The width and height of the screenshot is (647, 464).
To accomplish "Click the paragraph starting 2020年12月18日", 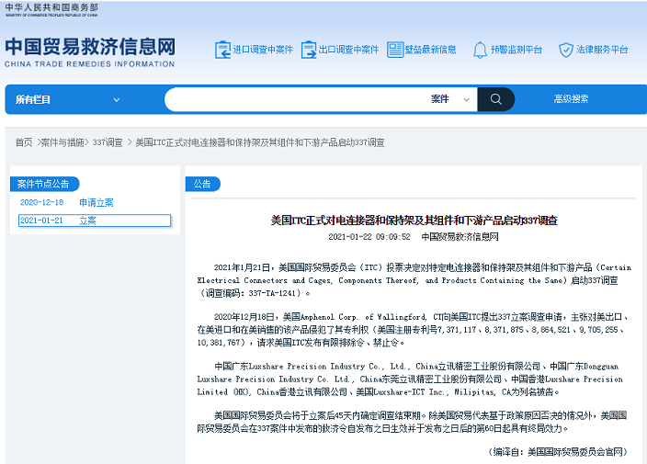I will 413,330.
